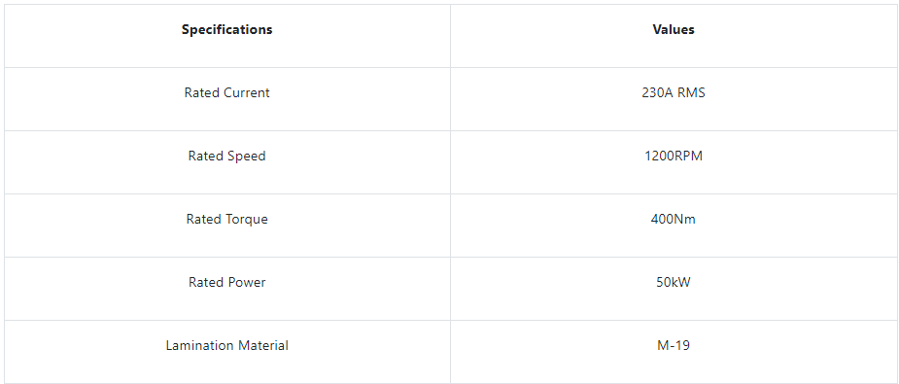Click the Rated Speed label

point(227,156)
